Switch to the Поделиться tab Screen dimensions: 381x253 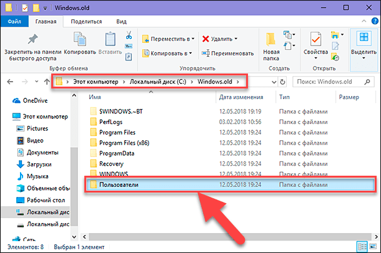[86, 22]
